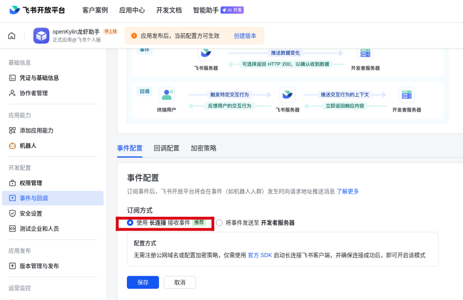Open the 官方 SDK link
The width and height of the screenshot is (463, 300).
[260, 255]
